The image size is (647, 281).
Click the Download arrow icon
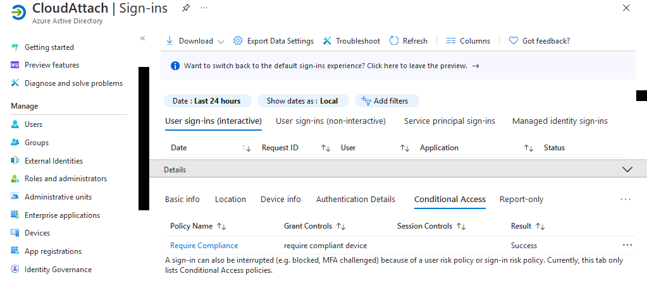tap(169, 41)
